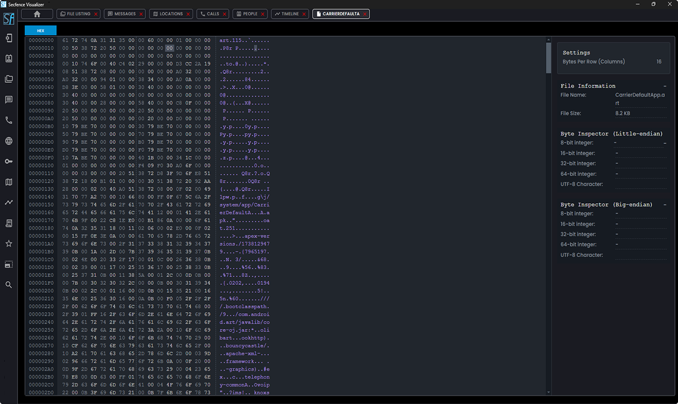Screen dimensions: 678x404
Task: Open the Home tab with house icon
Action: point(37,14)
